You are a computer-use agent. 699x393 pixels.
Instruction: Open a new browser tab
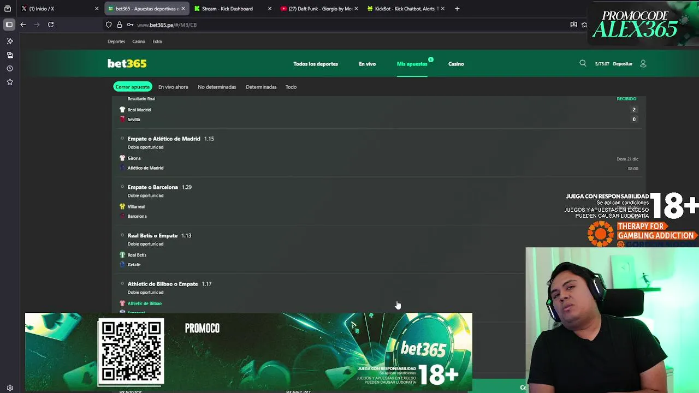coord(457,9)
